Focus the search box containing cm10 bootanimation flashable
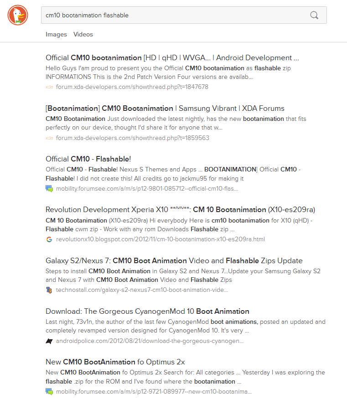347x400 pixels. pos(184,16)
